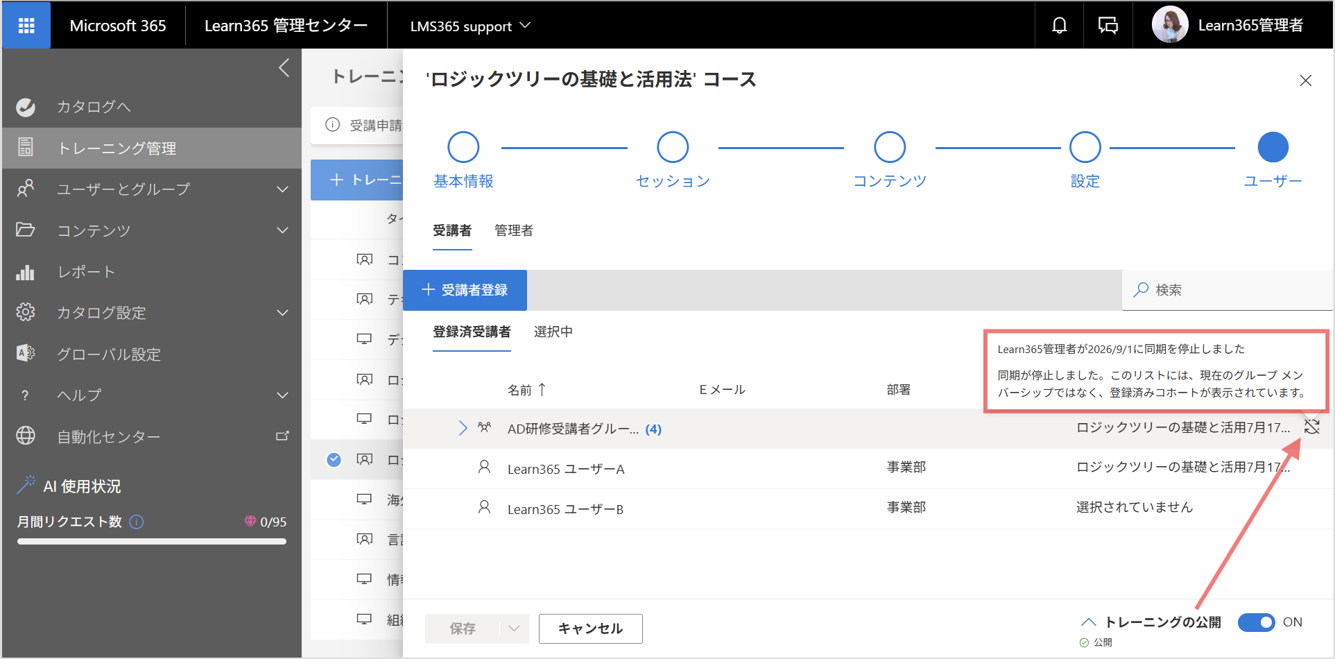Click the 部署 column header

click(899, 390)
